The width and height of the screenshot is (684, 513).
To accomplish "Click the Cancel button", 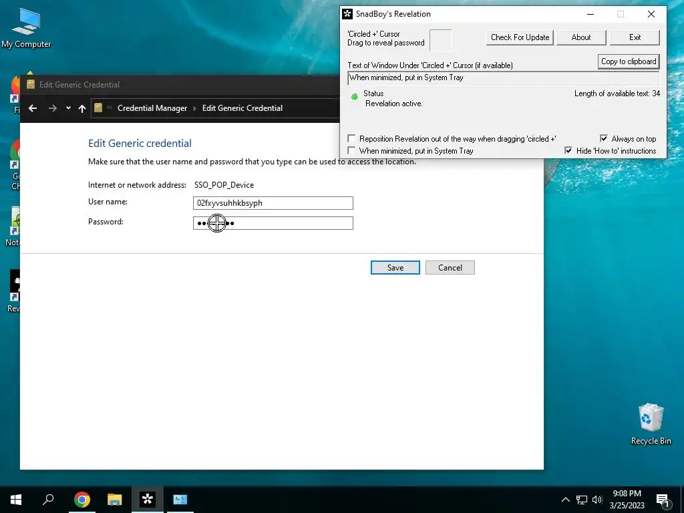I will click(x=450, y=268).
